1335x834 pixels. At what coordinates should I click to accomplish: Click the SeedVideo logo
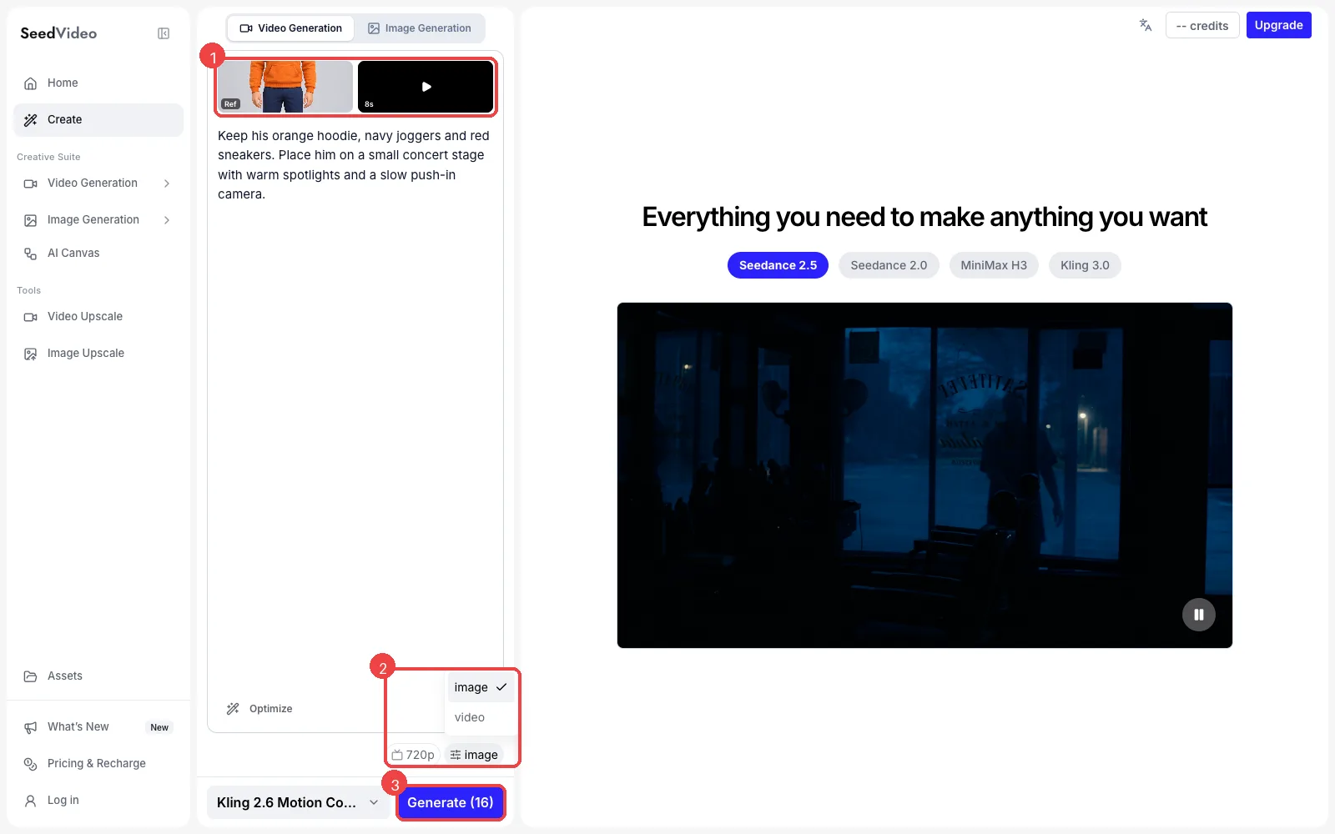click(58, 33)
